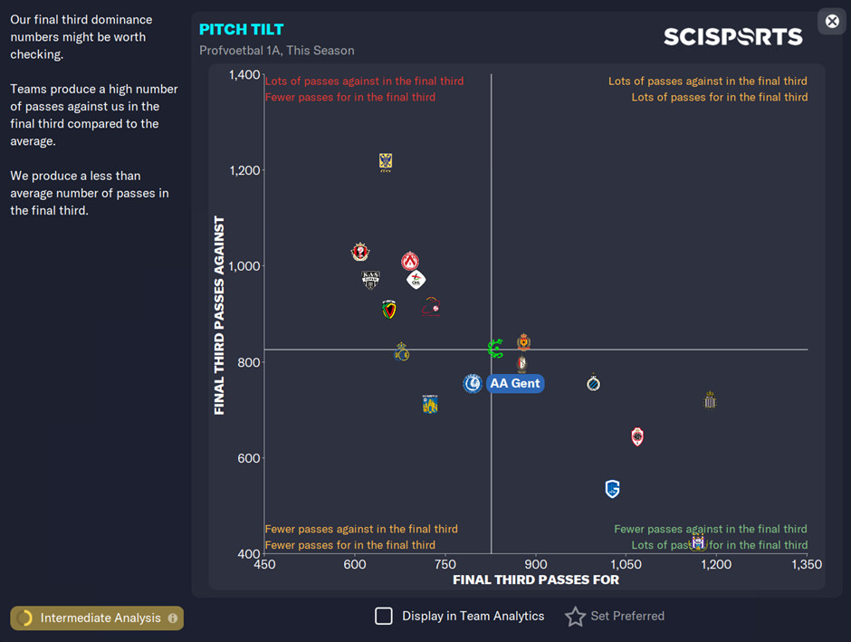Open the Intermediate Analysis button
This screenshot has height=642, width=851.
(x=97, y=618)
